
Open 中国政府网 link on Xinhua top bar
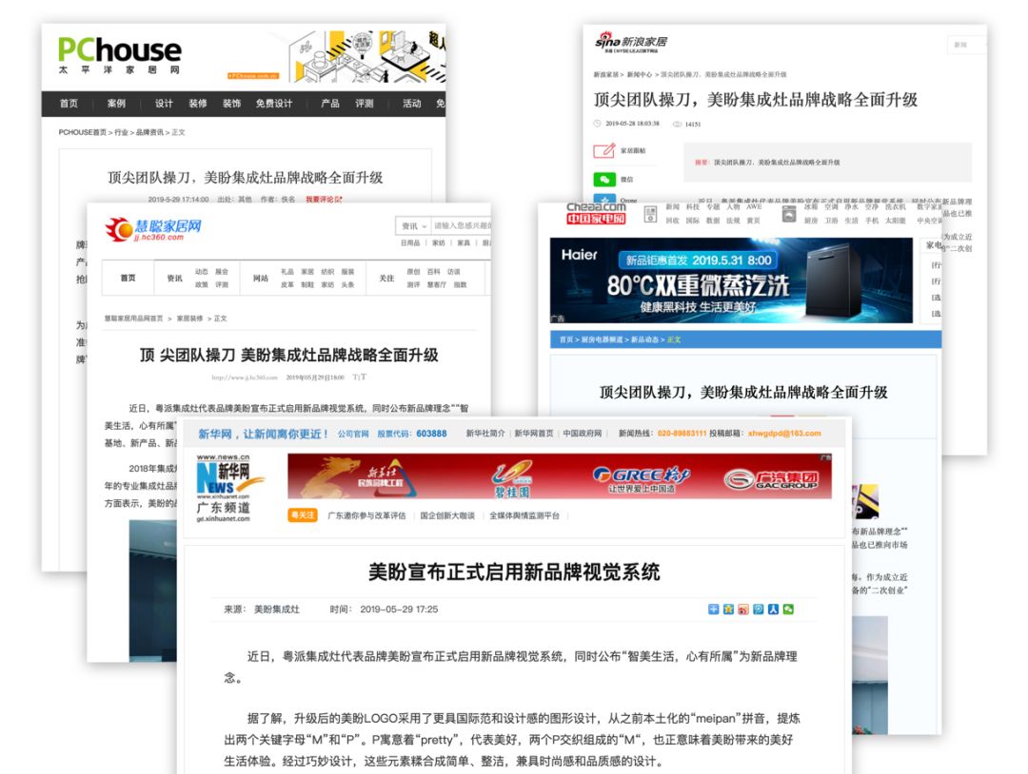tap(583, 434)
